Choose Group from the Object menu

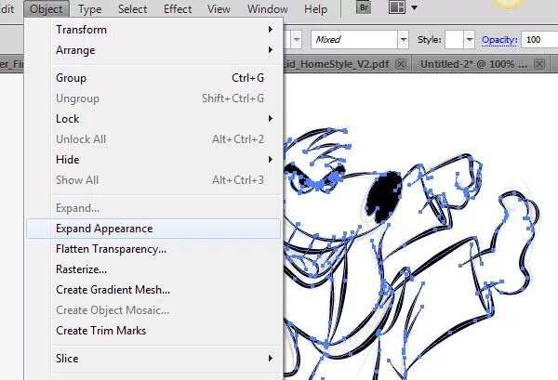coord(153,78)
